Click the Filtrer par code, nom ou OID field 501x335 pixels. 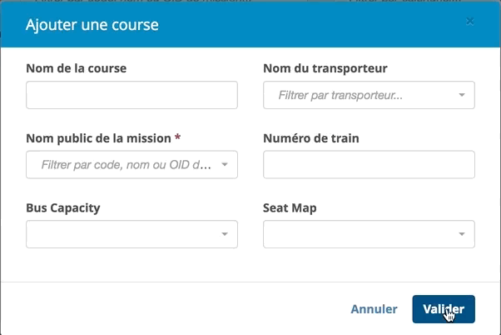125,165
